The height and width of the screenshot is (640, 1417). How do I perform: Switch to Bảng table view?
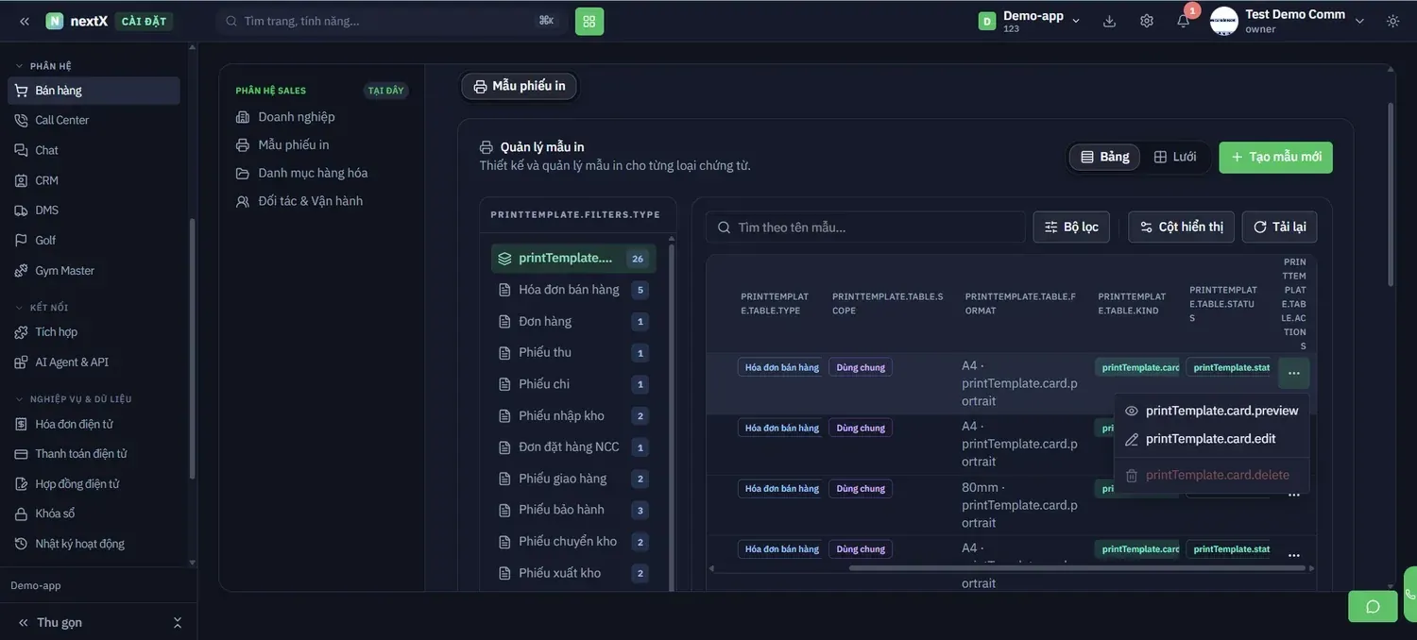[x=1104, y=157]
